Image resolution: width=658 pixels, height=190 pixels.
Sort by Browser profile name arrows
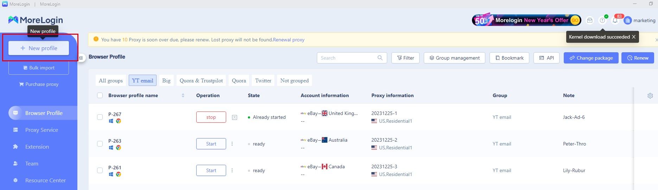coord(183,95)
